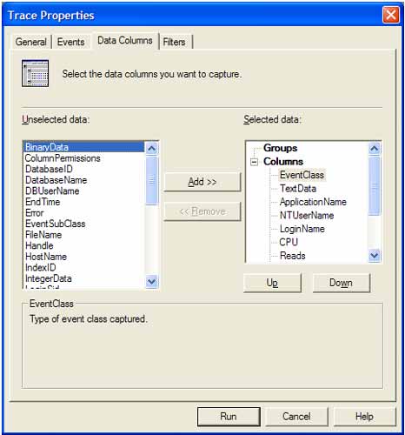Click the Add >> button

click(202, 182)
